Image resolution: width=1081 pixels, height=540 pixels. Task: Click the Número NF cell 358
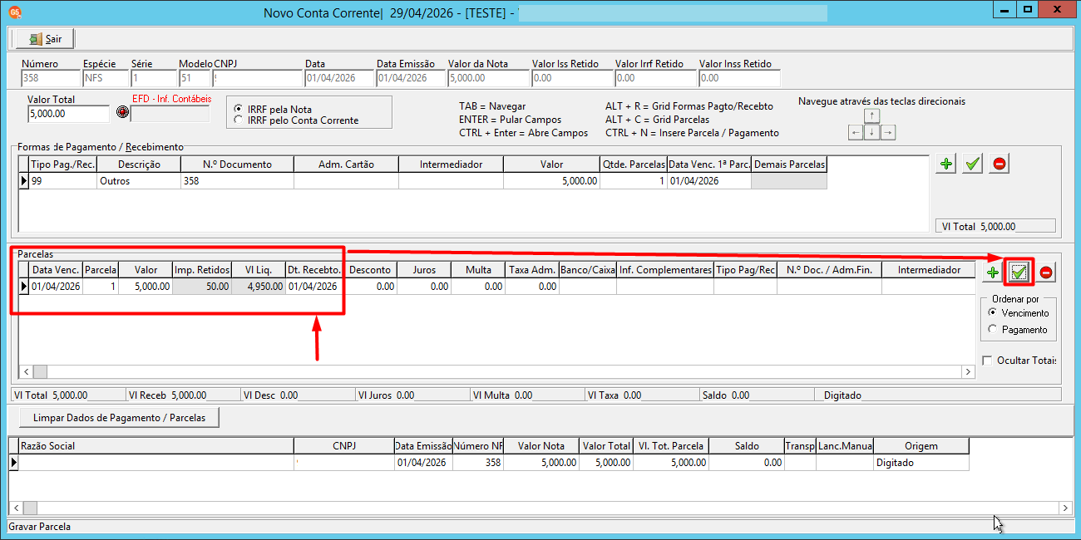pyautogui.click(x=478, y=462)
